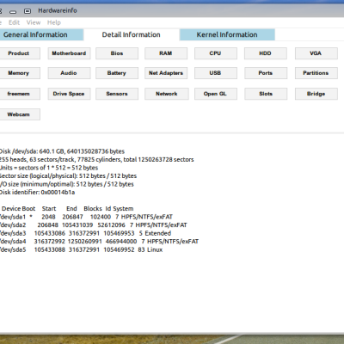Click the HDD button

[266, 53]
